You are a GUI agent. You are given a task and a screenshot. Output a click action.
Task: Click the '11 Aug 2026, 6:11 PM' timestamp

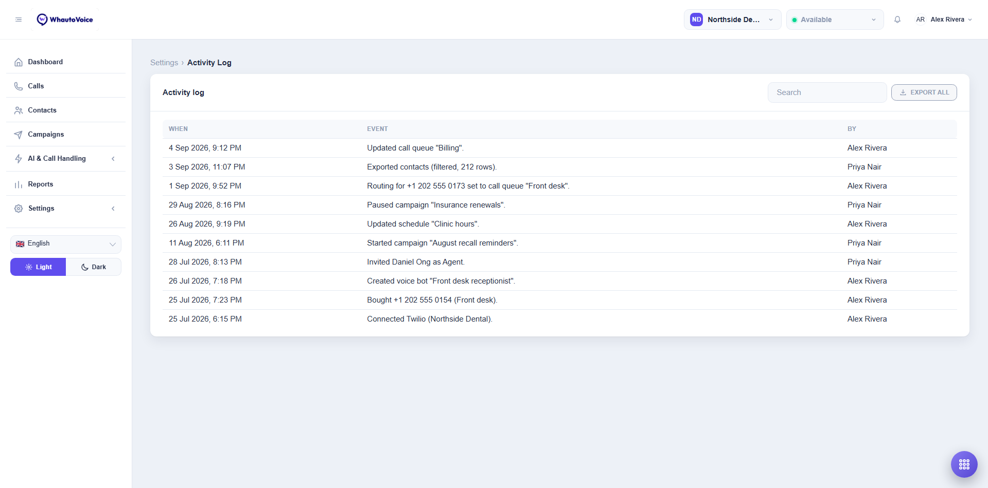[206, 243]
